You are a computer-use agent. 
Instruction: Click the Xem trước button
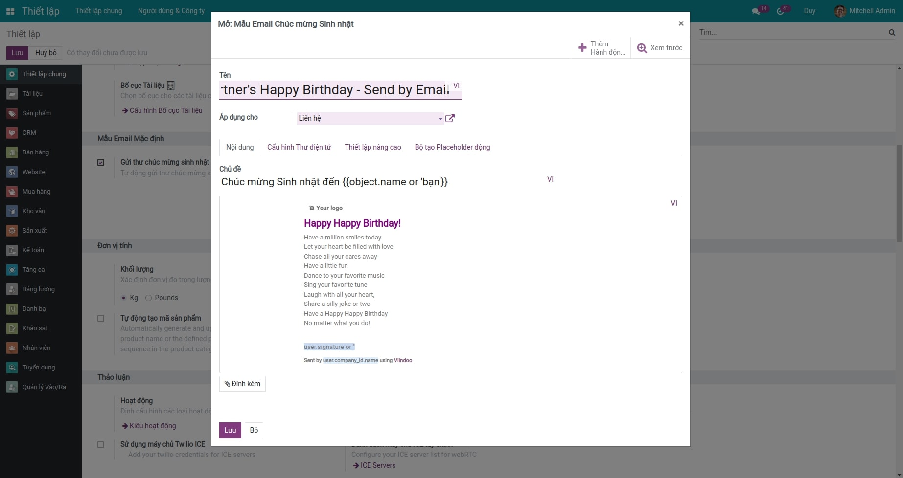[x=660, y=47]
